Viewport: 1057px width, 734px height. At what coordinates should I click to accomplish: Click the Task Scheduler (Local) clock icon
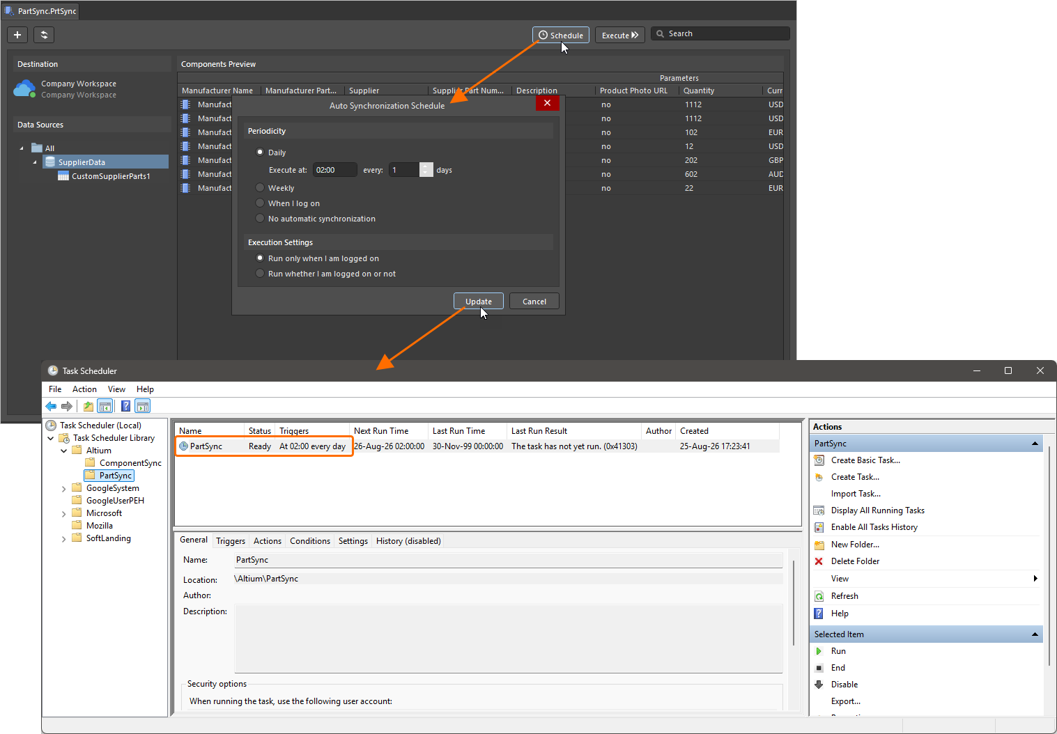51,425
